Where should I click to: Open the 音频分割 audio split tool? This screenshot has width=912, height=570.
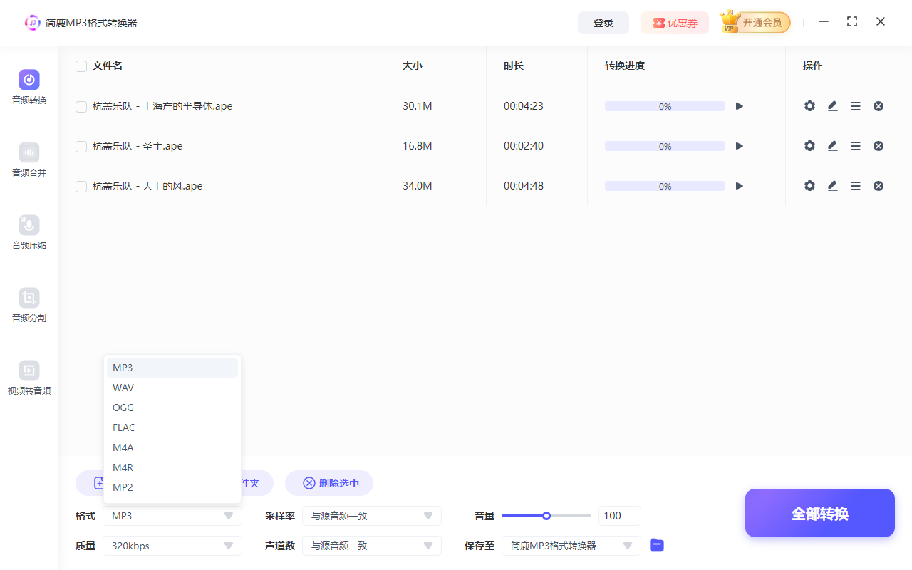[28, 306]
